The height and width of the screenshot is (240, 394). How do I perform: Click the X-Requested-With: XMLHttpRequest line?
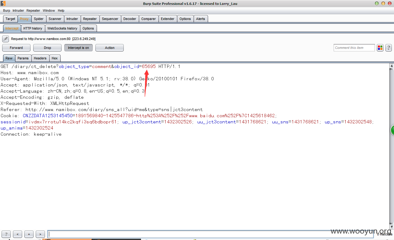pos(45,103)
